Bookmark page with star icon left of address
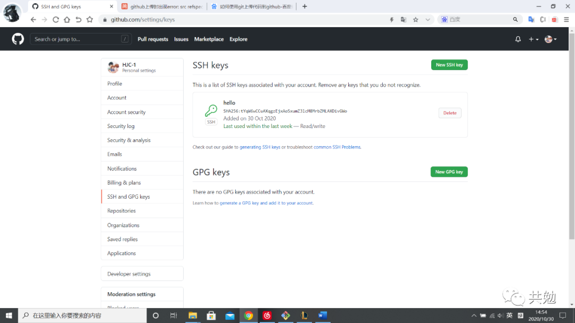This screenshot has width=575, height=323. pos(89,20)
